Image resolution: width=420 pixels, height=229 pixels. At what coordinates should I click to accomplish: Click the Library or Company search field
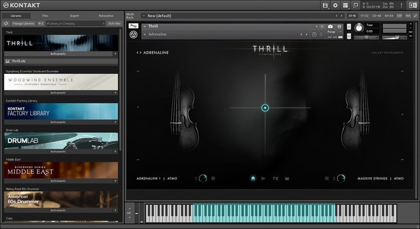(75, 23)
